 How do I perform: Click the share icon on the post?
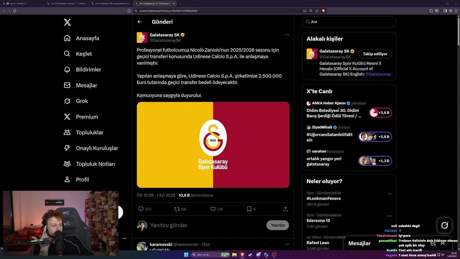(x=285, y=209)
